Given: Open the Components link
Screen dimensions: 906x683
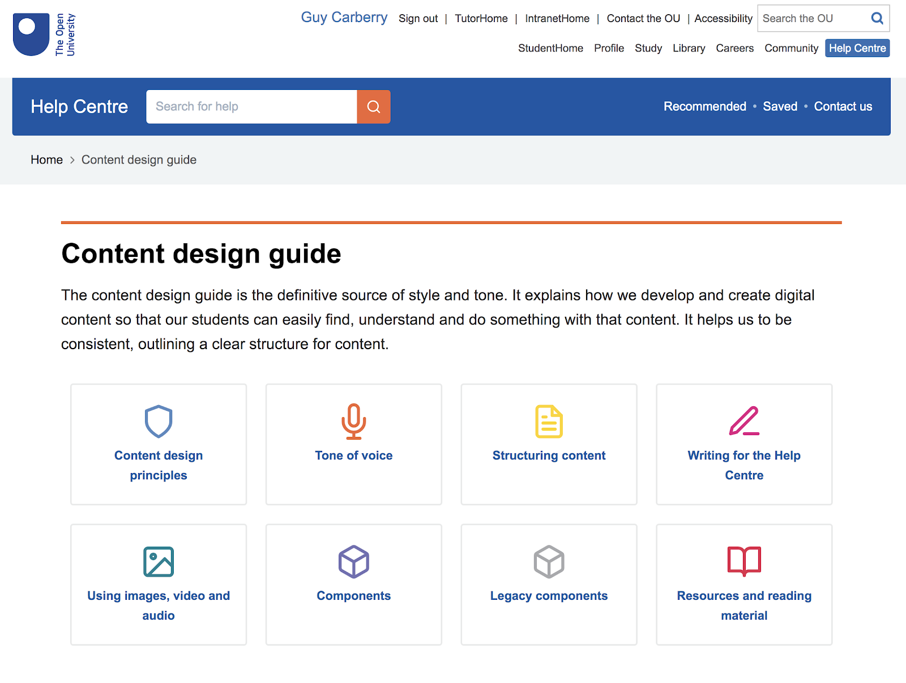Looking at the screenshot, I should pyautogui.click(x=354, y=596).
